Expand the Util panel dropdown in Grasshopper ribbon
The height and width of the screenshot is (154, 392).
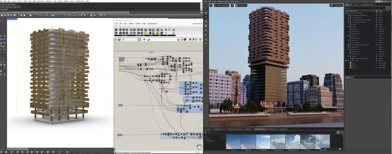tap(175, 35)
